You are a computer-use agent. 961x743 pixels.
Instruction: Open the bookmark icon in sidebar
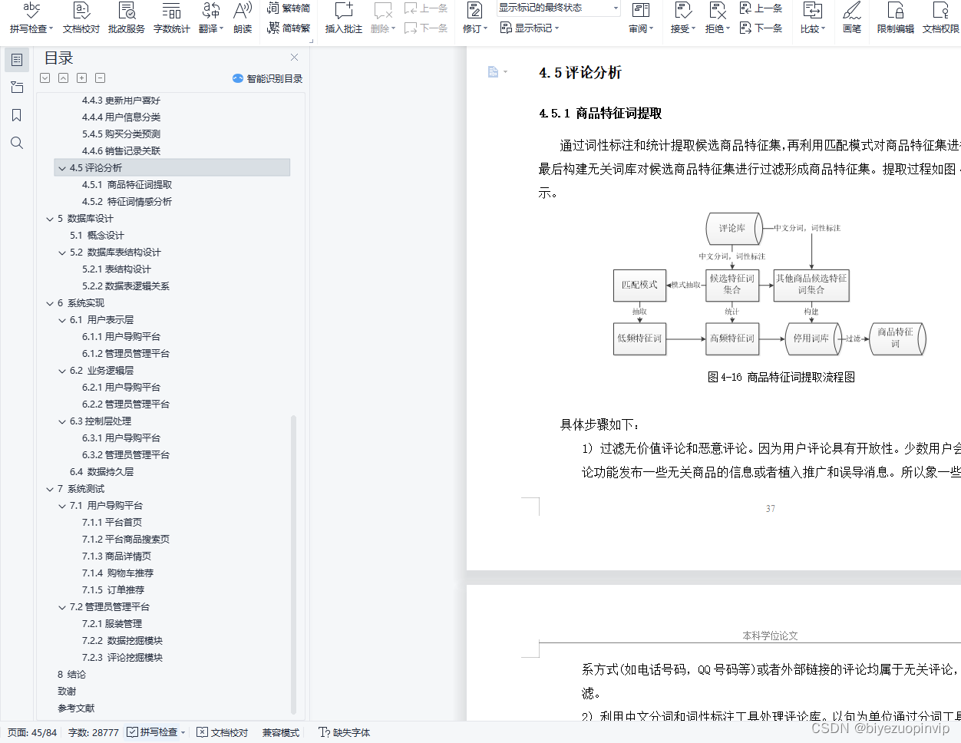pos(17,115)
